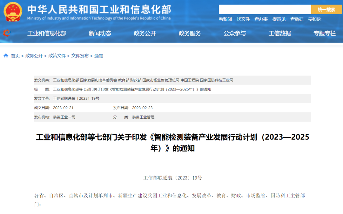
Task: Open the 工信数据 nav menu
Action: pos(280,33)
